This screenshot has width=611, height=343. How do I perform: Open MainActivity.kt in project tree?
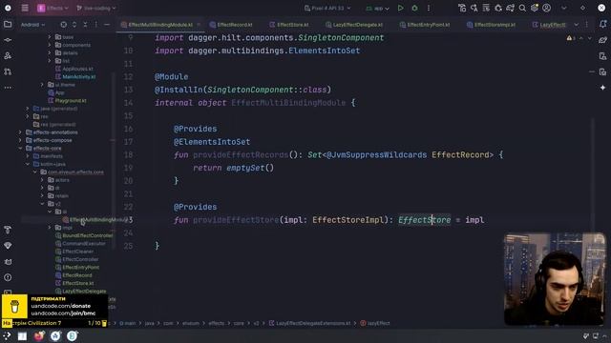click(x=79, y=76)
